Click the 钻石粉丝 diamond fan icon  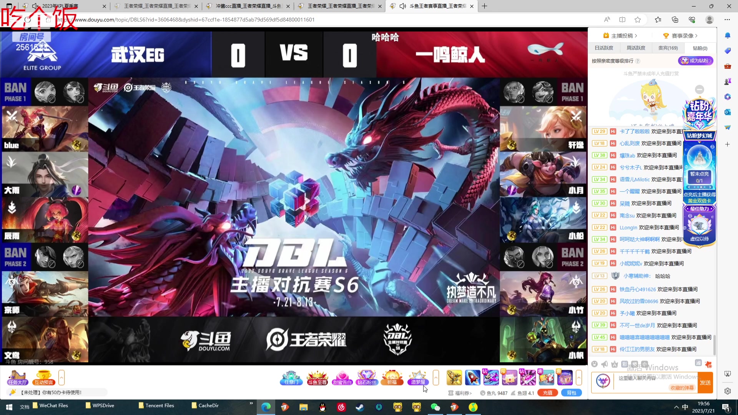(367, 377)
